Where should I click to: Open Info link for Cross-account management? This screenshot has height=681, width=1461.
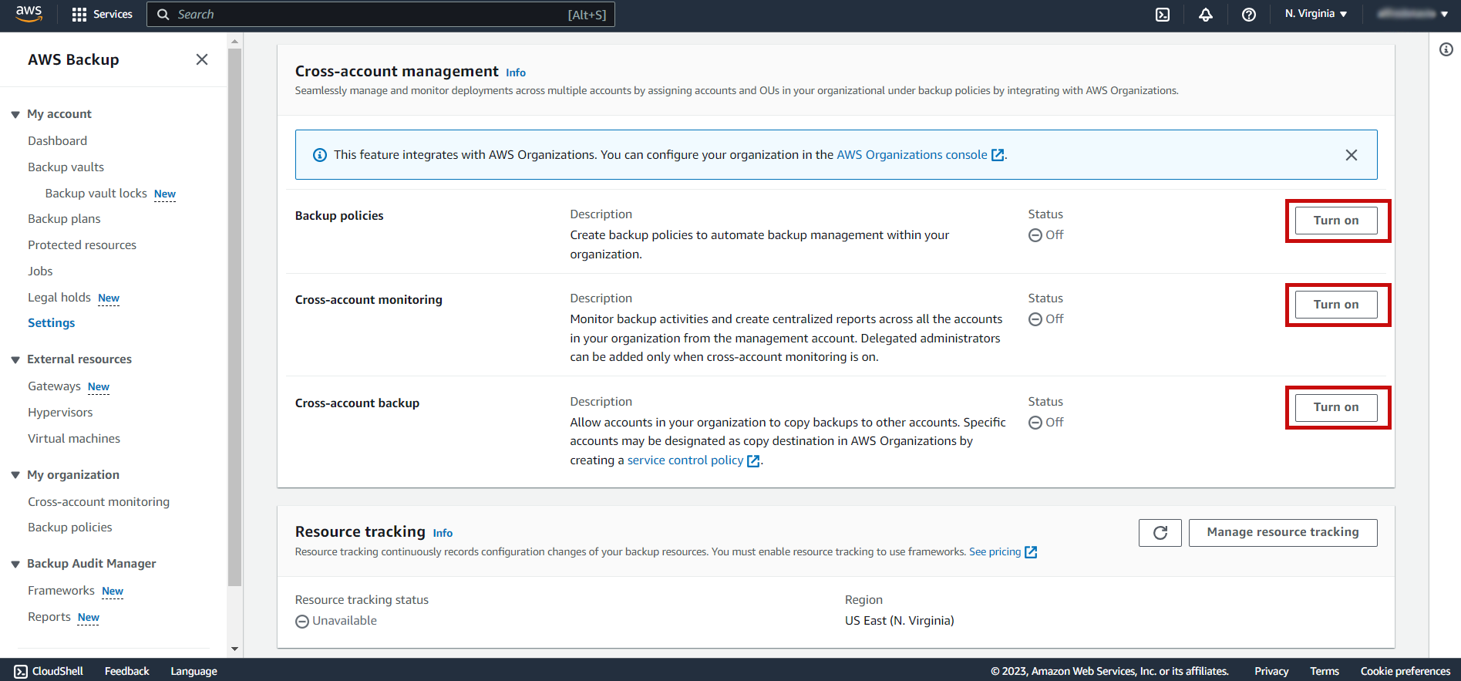click(516, 72)
